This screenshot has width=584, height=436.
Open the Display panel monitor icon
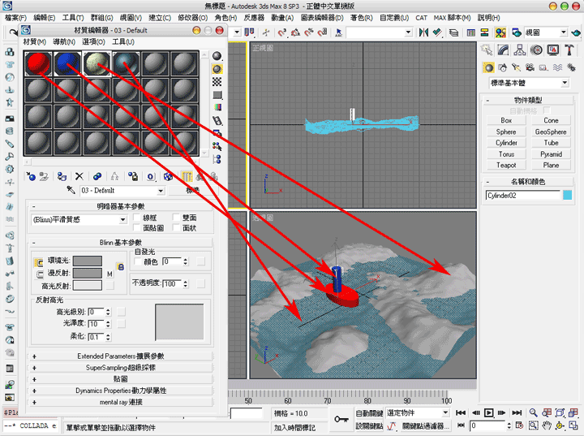point(553,50)
